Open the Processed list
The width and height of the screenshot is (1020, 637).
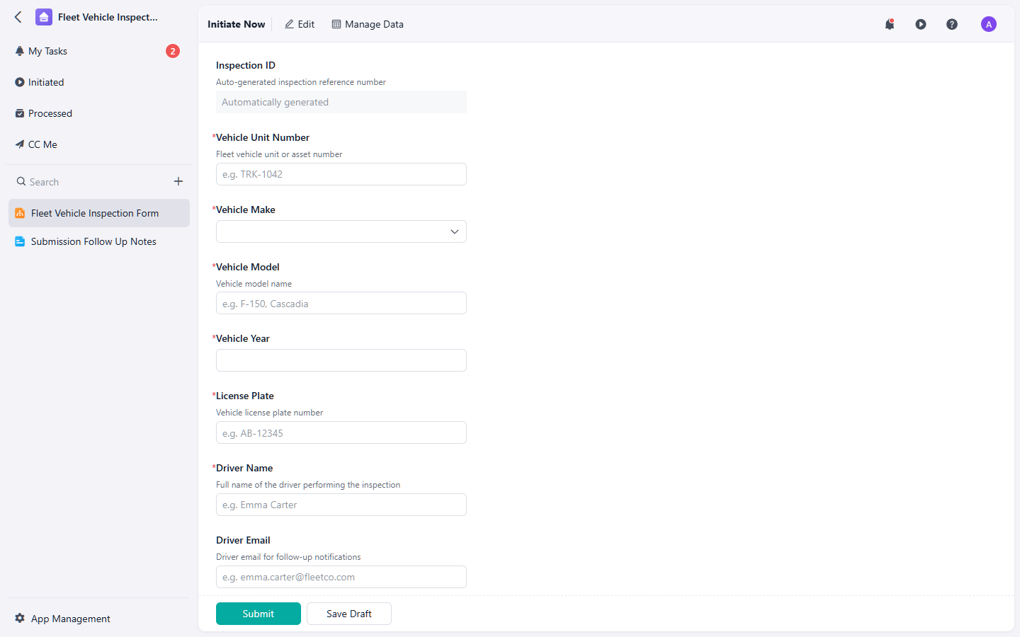98,113
